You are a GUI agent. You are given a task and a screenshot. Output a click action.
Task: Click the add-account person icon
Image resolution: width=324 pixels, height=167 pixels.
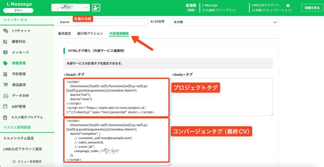pyautogui.click(x=96, y=8)
